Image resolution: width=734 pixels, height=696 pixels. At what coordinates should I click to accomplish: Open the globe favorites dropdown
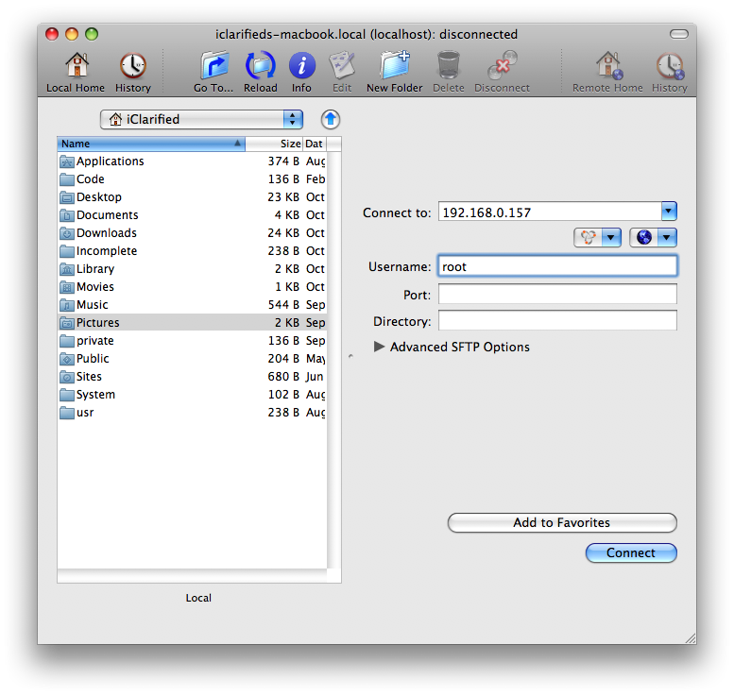click(x=654, y=238)
